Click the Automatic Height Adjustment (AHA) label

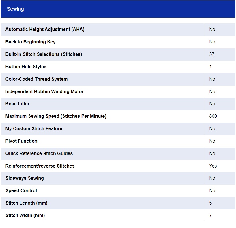[45, 30]
